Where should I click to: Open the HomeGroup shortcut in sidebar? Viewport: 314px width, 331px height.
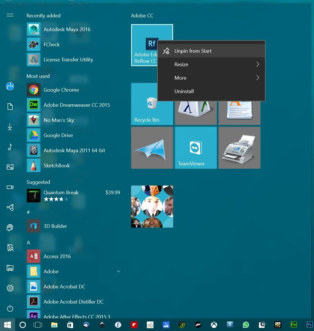click(10, 207)
